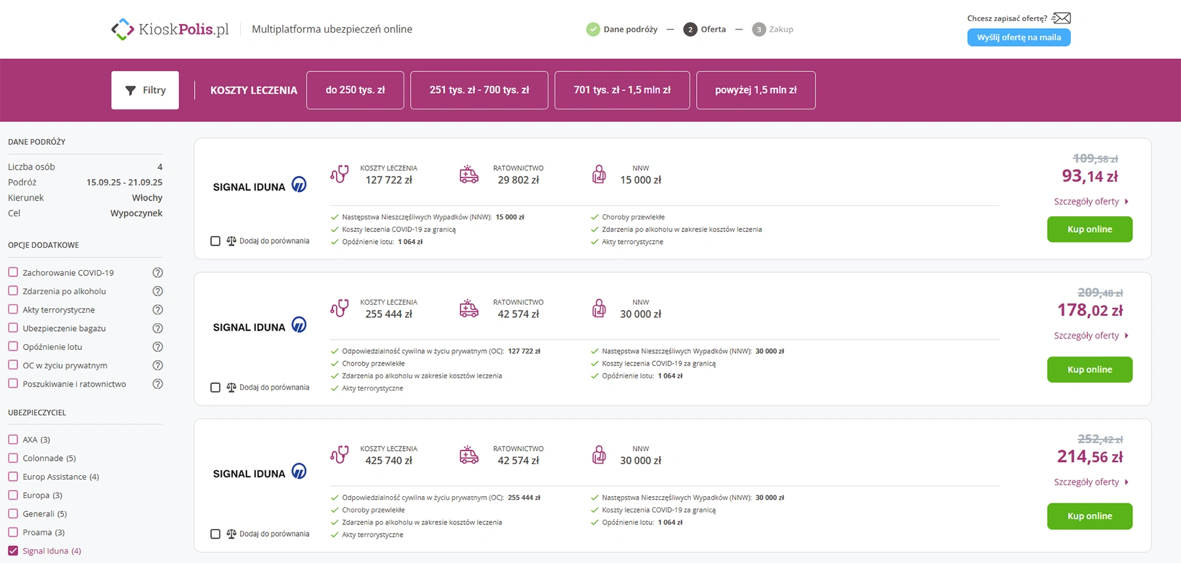Tick the Colonnade (5) checkbox
Screen dimensions: 1181x563
point(13,457)
